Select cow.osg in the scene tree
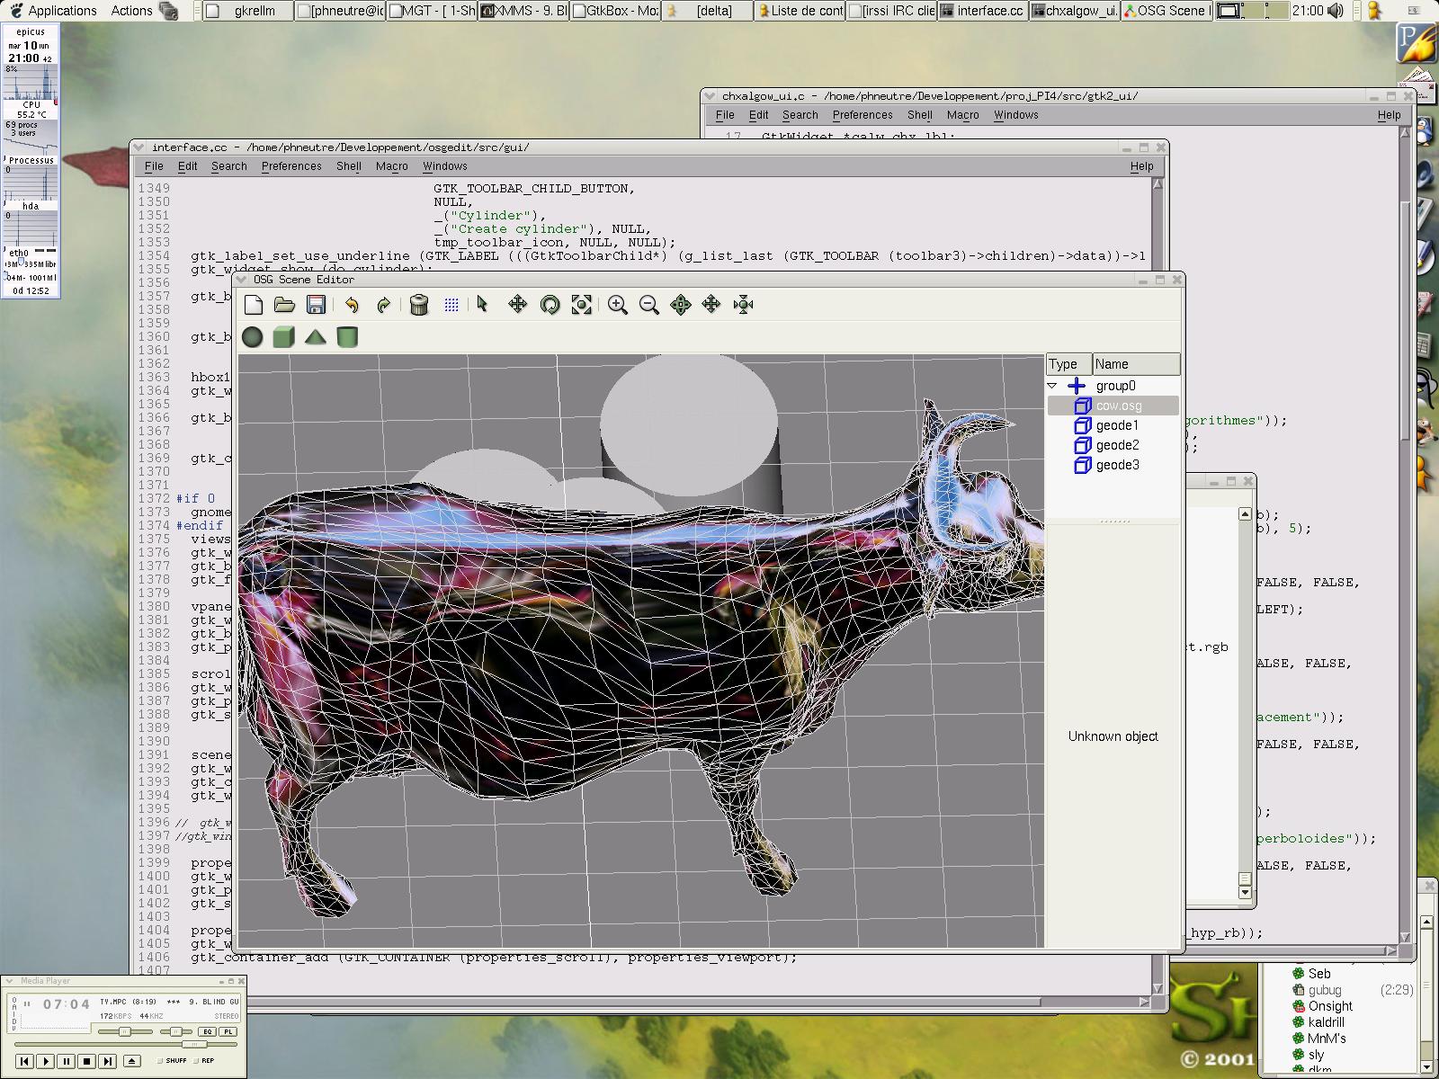1439x1079 pixels. point(1113,406)
